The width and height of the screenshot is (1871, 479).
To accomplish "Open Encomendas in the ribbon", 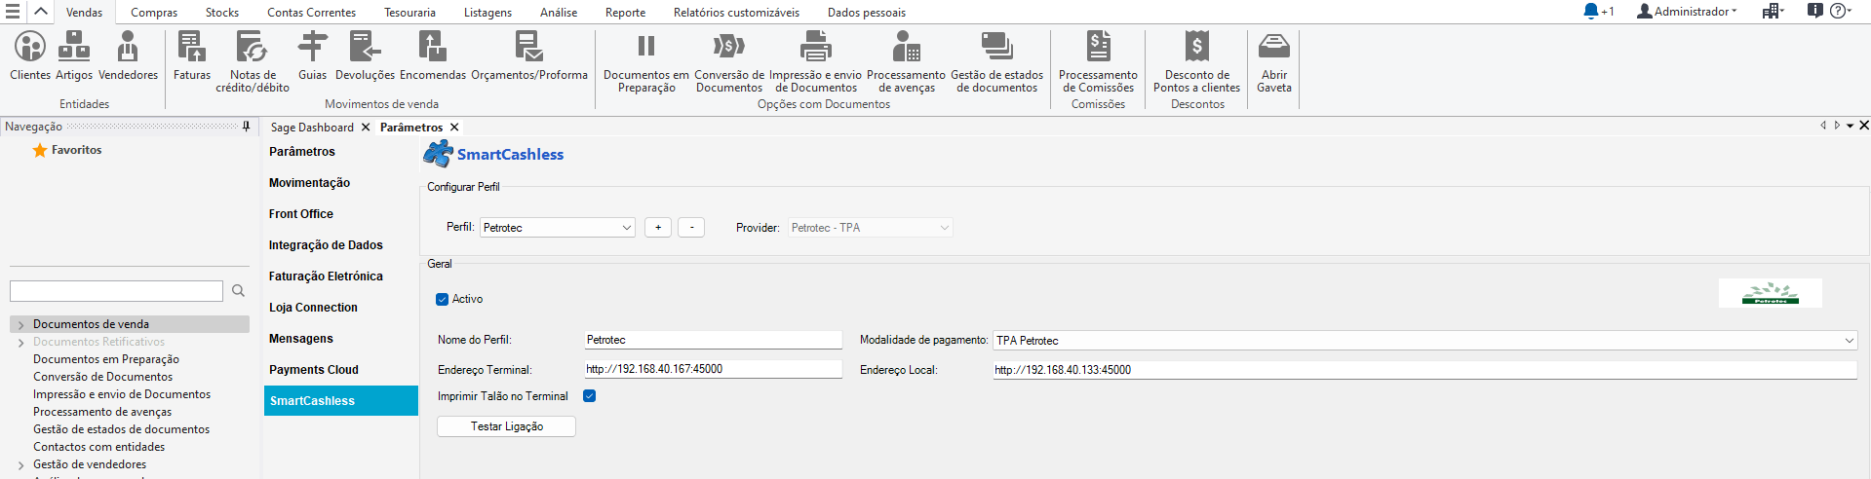I will click(433, 56).
